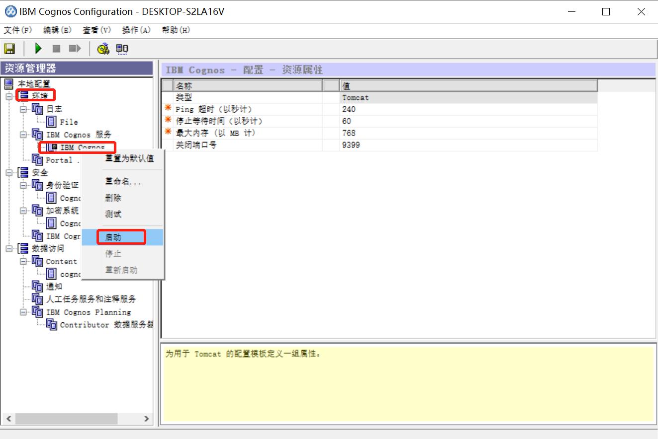Click the 安全 category icon
The image size is (658, 439).
(x=23, y=172)
